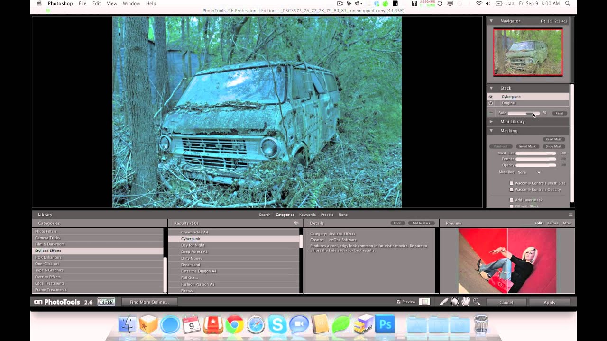Open the Transmit truck icon in dock
The height and width of the screenshot is (341, 607).
(x=364, y=325)
